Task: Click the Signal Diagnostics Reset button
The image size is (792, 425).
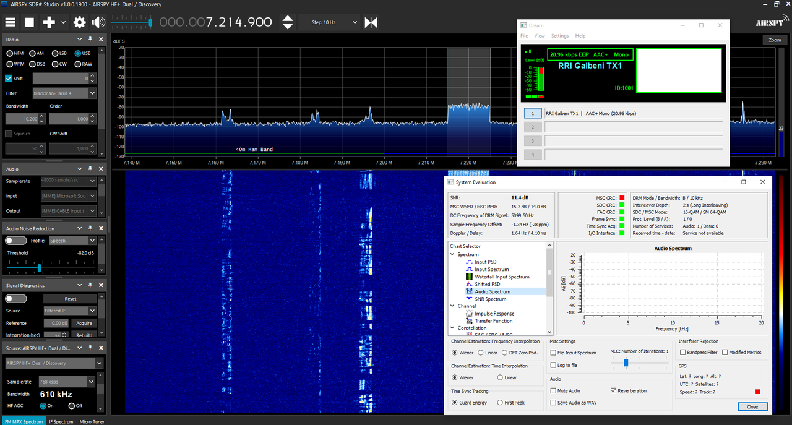Action: pyautogui.click(x=70, y=298)
